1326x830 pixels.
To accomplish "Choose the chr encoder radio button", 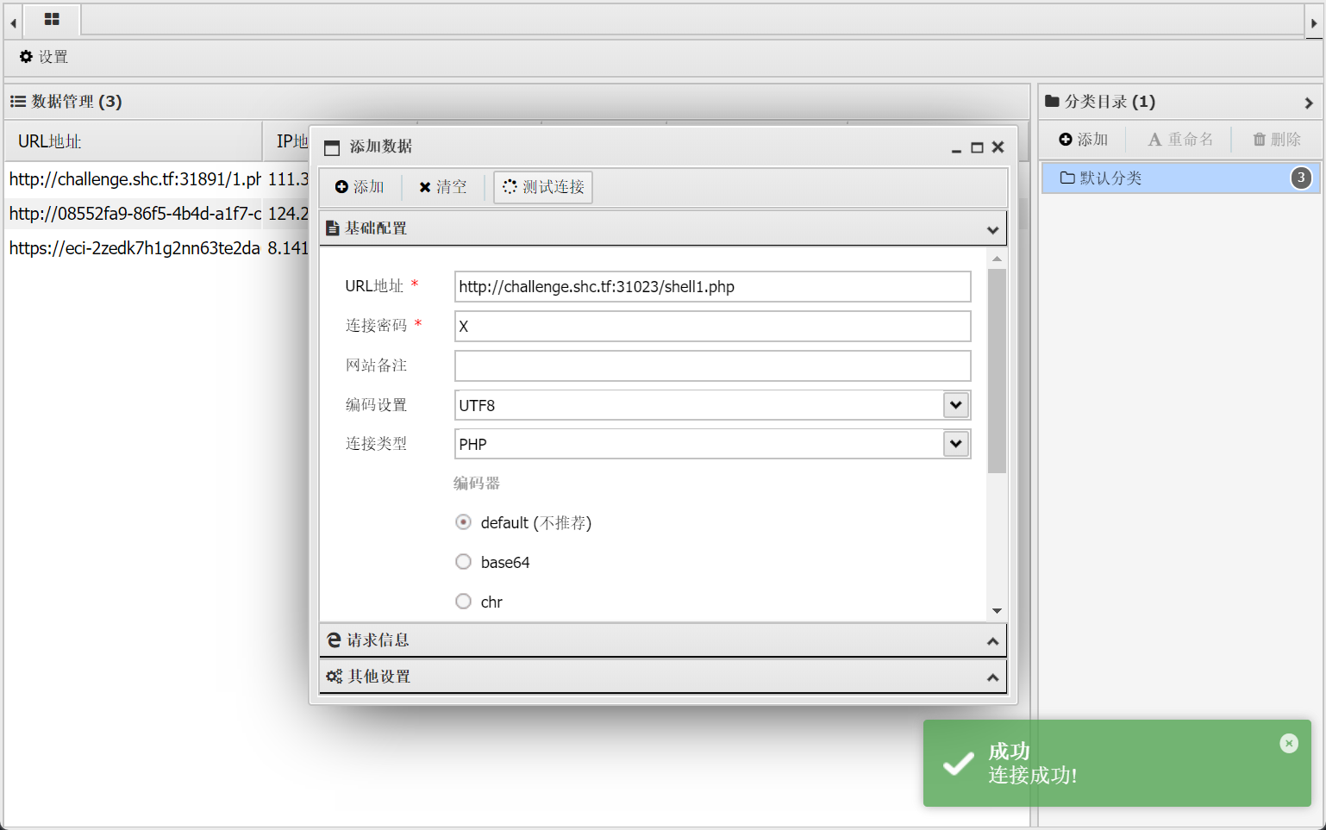I will point(464,602).
